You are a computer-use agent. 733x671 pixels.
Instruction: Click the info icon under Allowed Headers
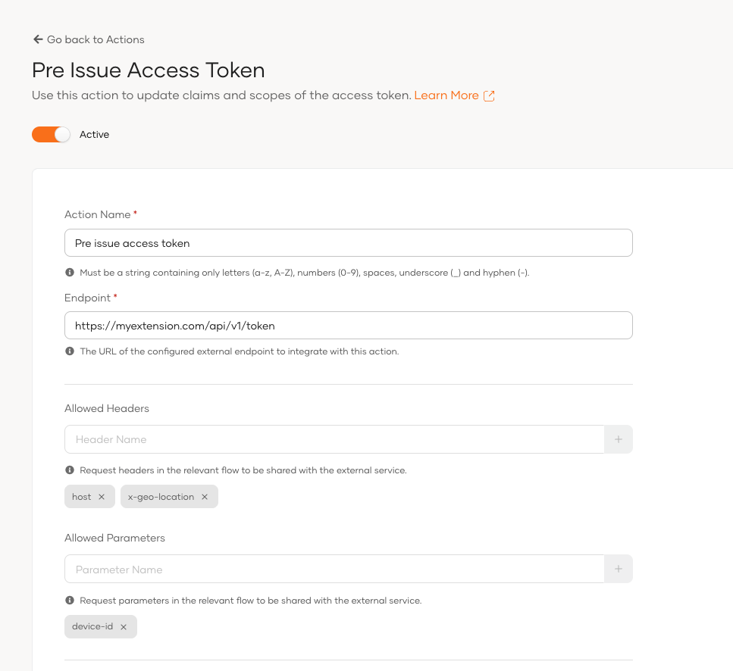tap(69, 468)
